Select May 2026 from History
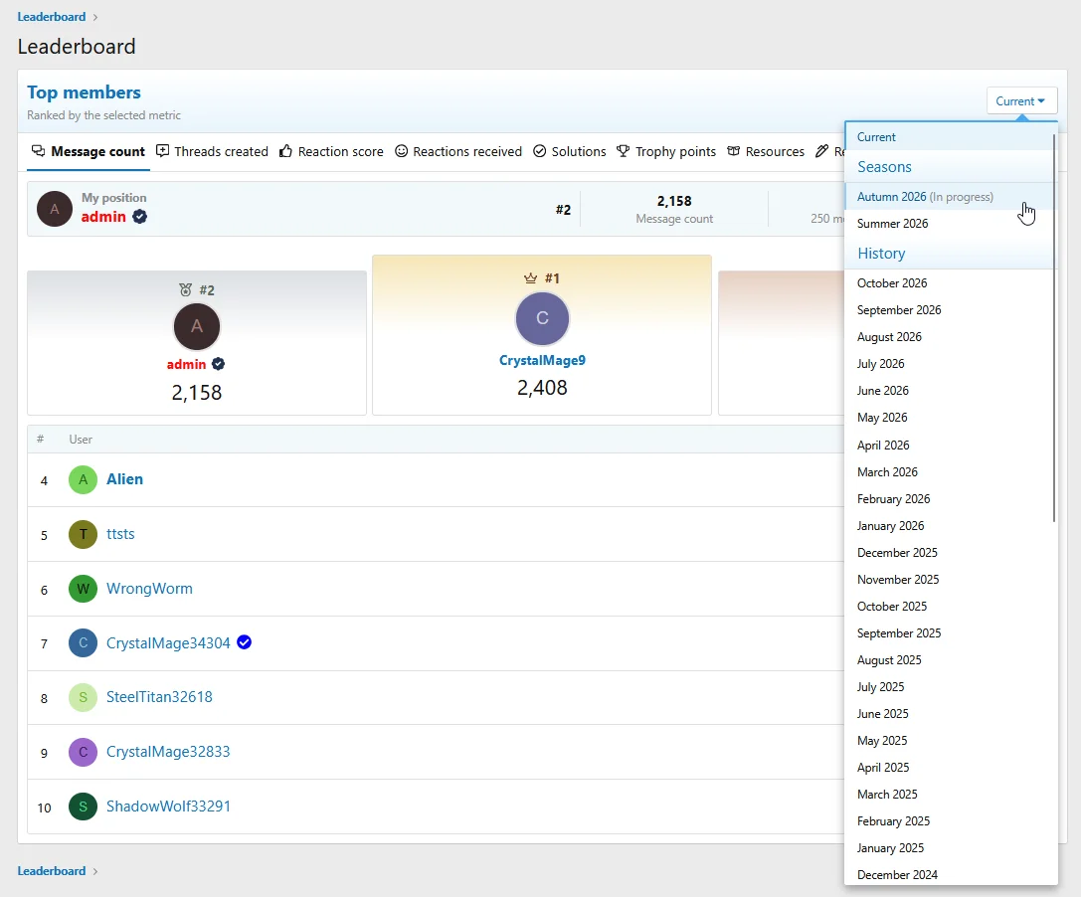The image size is (1081, 897). [951, 417]
